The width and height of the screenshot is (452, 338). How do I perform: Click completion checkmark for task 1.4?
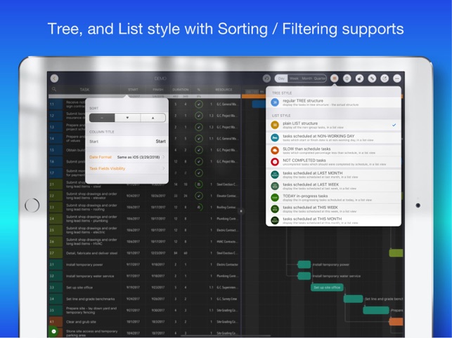[199, 138]
